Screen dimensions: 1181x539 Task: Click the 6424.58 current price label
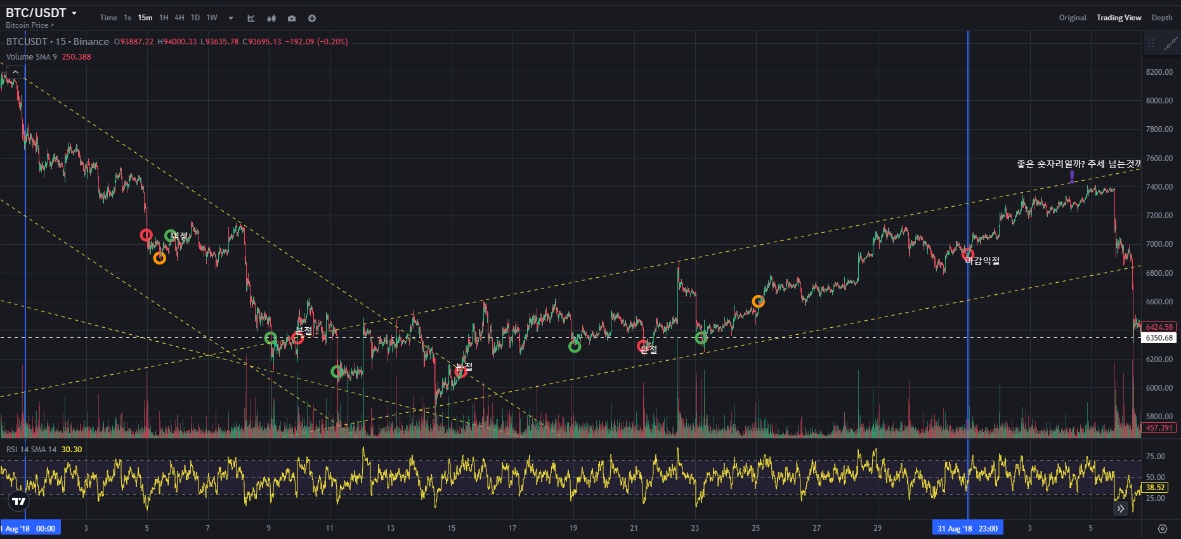1159,327
